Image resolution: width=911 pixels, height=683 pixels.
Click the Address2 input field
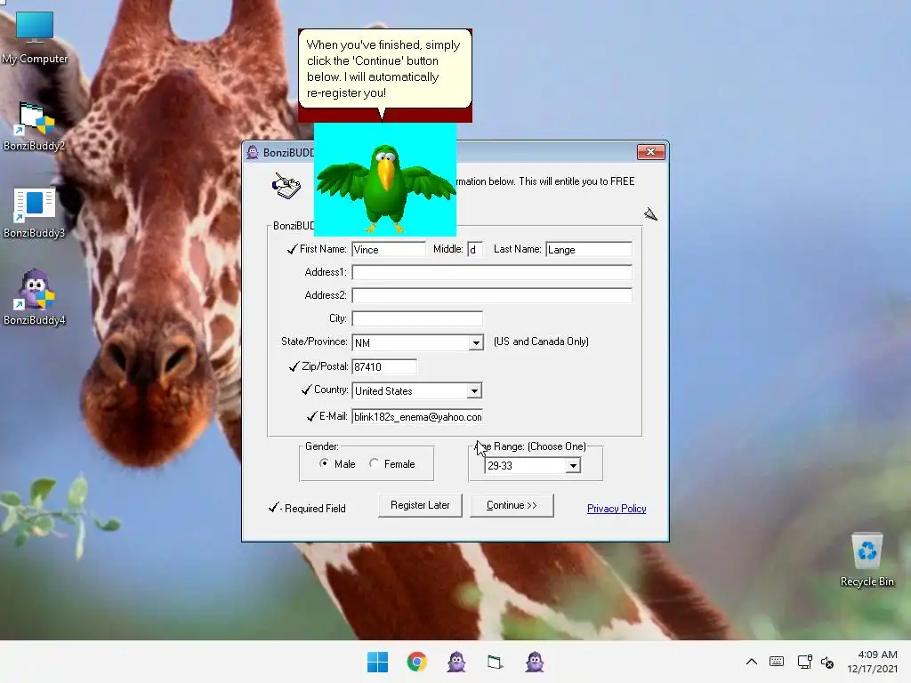pos(491,295)
